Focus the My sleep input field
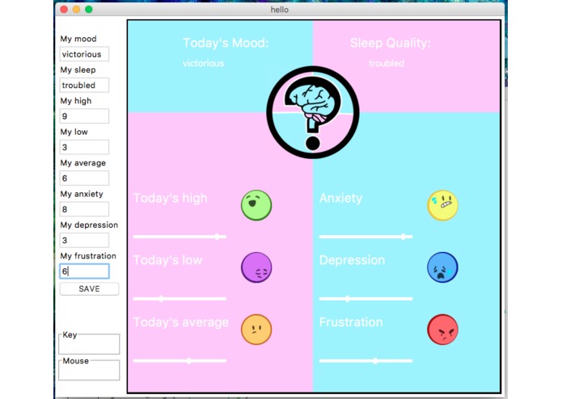The image size is (562, 399). (x=84, y=85)
